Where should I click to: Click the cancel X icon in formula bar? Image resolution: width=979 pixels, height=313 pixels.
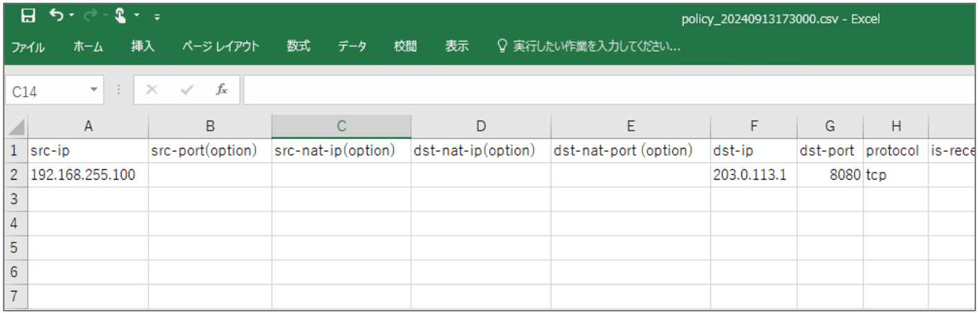pos(152,91)
